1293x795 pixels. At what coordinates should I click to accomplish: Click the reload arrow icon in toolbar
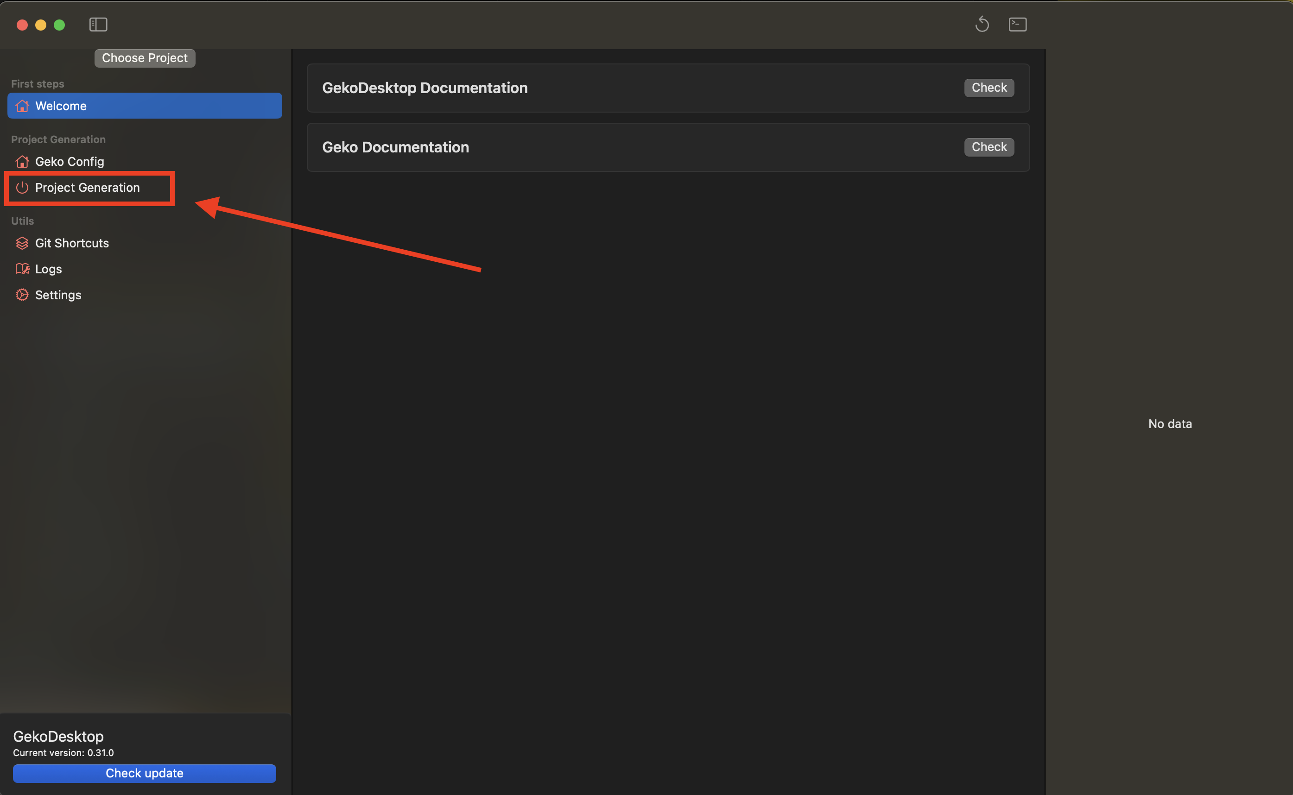(x=982, y=24)
